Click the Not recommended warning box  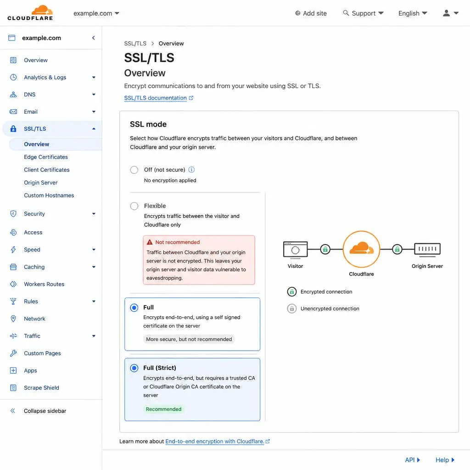(x=199, y=260)
